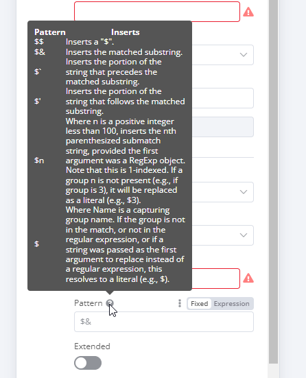Click the Extended label text
The height and width of the screenshot is (378, 306).
pyautogui.click(x=92, y=346)
